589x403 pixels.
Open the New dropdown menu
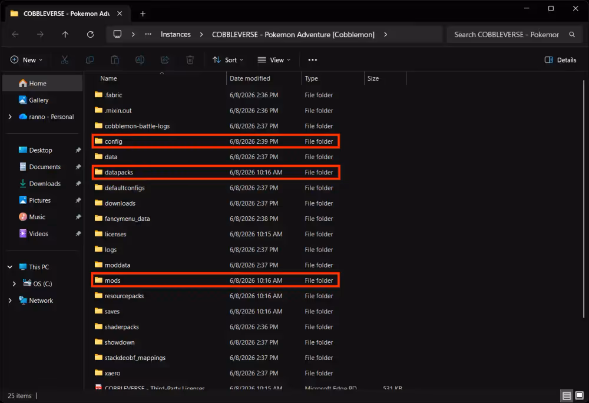click(27, 60)
